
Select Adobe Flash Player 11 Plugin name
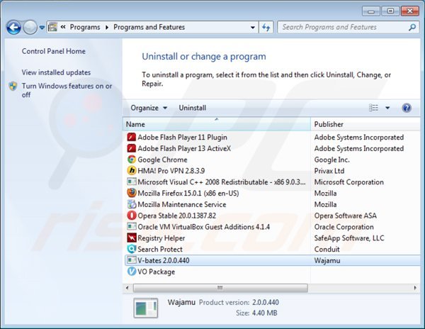pyautogui.click(x=182, y=138)
